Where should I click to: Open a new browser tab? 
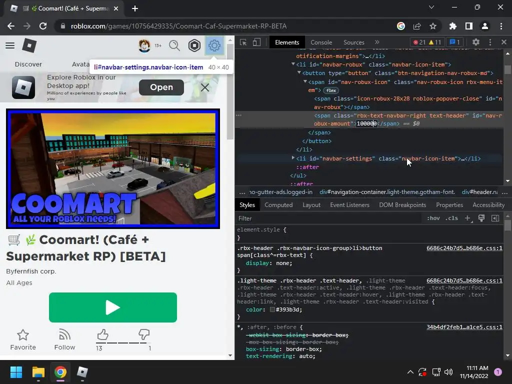pyautogui.click(x=135, y=8)
